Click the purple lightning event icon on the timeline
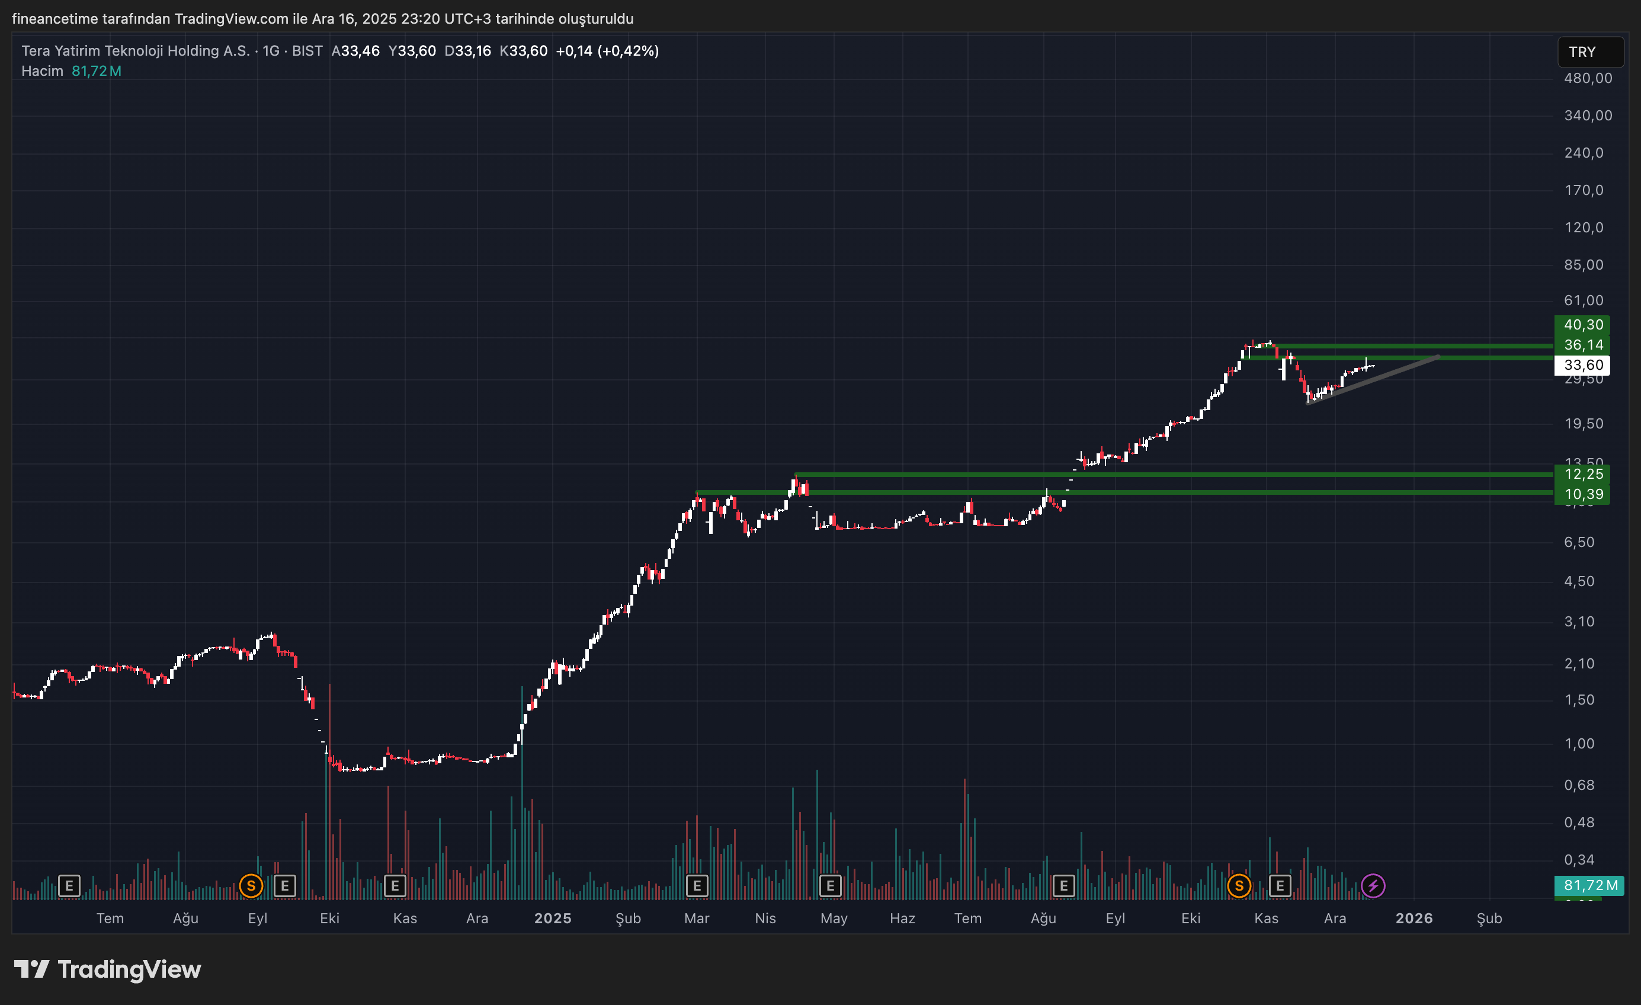The image size is (1641, 1005). (1373, 886)
